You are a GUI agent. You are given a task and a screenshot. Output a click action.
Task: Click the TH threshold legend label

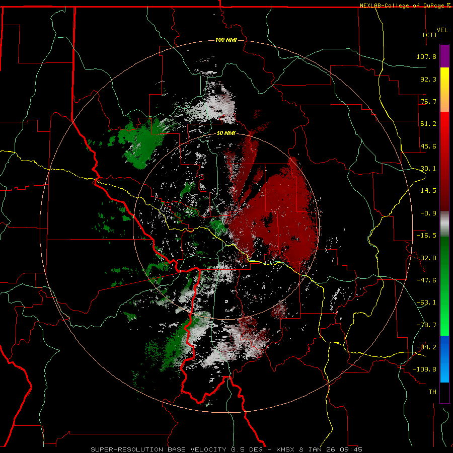pyautogui.click(x=432, y=392)
